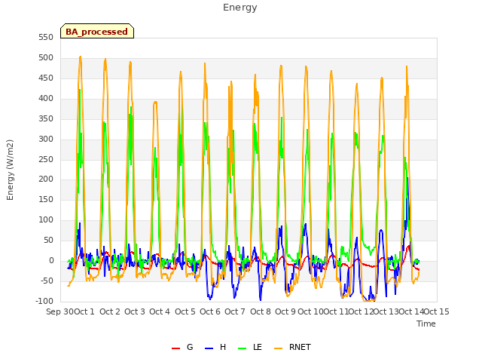Click the Oct 2 x-axis tick label
This screenshot has width=482, height=362.
pyautogui.click(x=110, y=311)
